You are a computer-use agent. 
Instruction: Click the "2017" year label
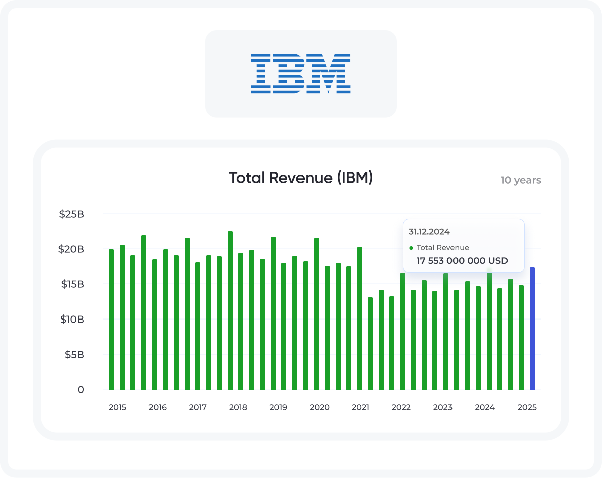coord(198,407)
